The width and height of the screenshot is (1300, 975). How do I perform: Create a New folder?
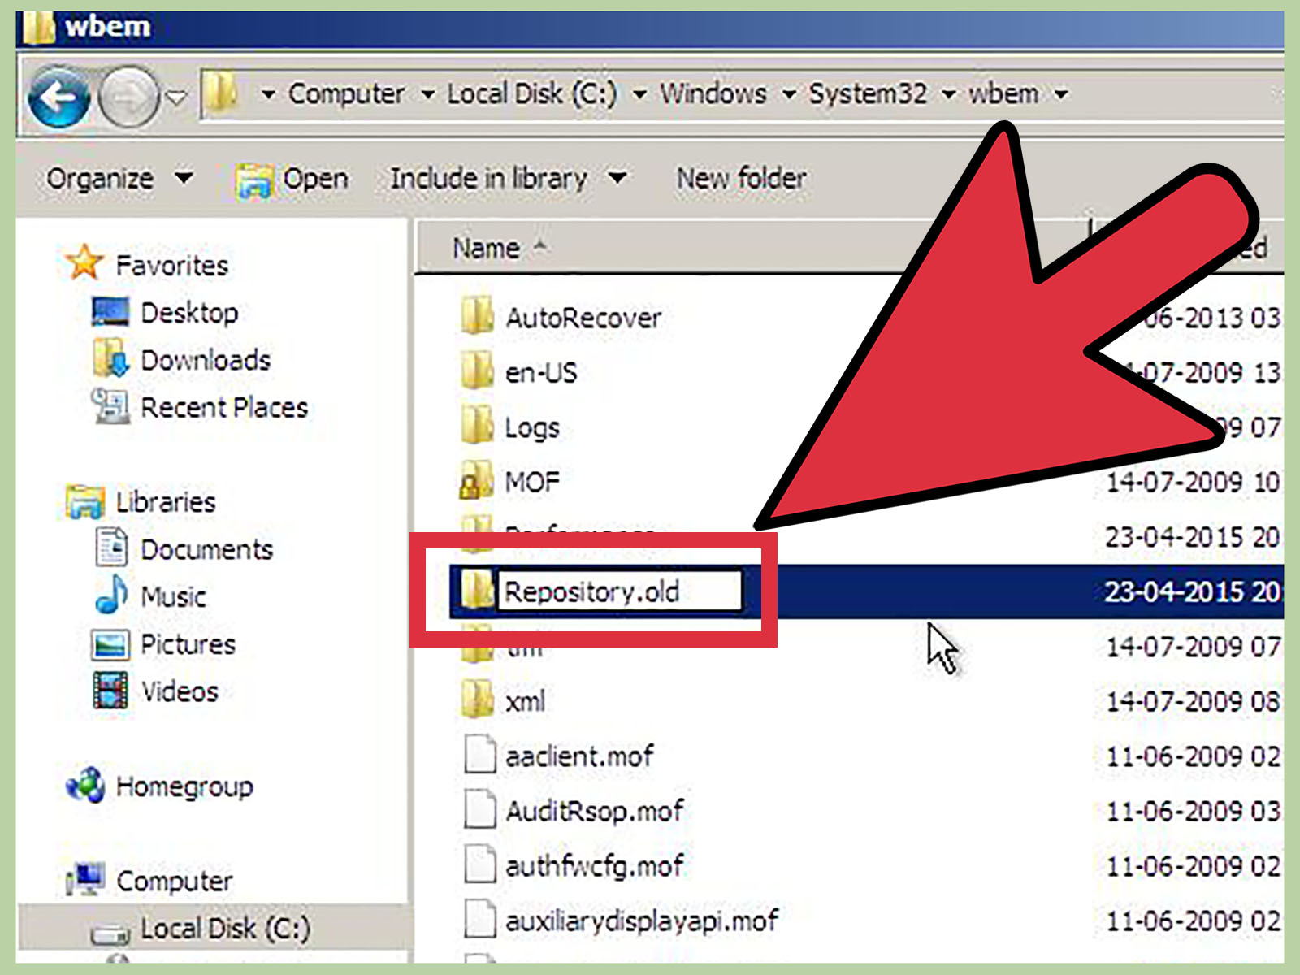point(741,178)
